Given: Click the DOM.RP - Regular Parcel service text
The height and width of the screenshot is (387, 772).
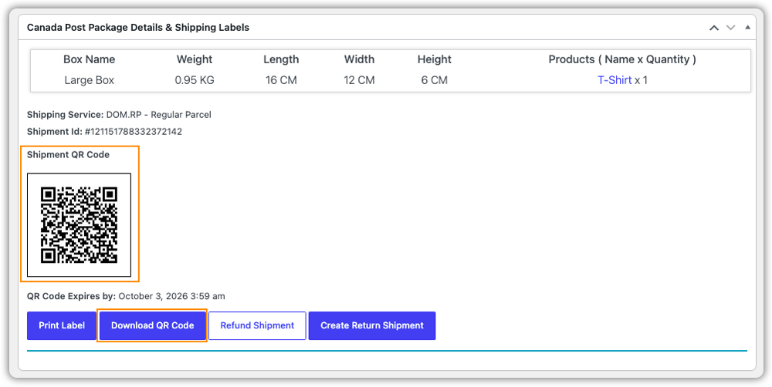Looking at the screenshot, I should (x=158, y=115).
